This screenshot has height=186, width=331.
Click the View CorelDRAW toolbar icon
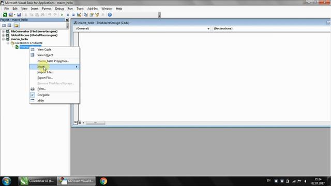coord(5,15)
